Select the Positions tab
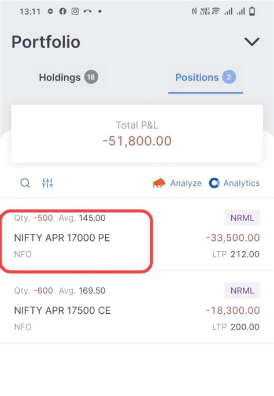274x396 pixels. (206, 77)
